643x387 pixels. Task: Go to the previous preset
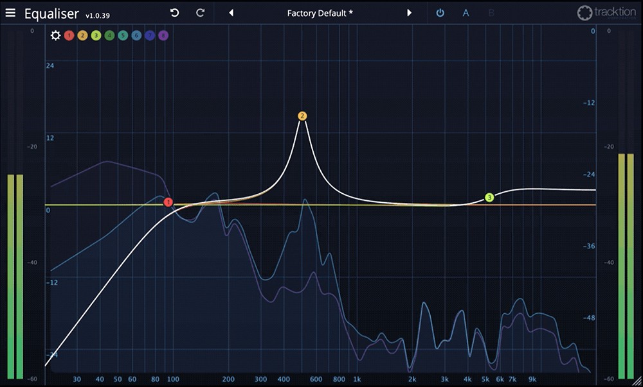point(231,13)
